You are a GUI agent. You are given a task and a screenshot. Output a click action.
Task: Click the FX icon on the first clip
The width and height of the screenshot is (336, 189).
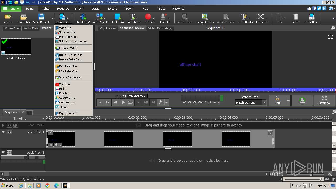pos(50,145)
